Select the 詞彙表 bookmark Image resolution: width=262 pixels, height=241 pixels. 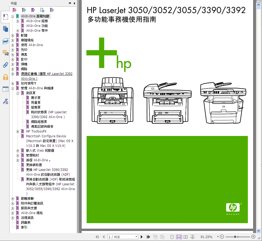click(x=26, y=223)
